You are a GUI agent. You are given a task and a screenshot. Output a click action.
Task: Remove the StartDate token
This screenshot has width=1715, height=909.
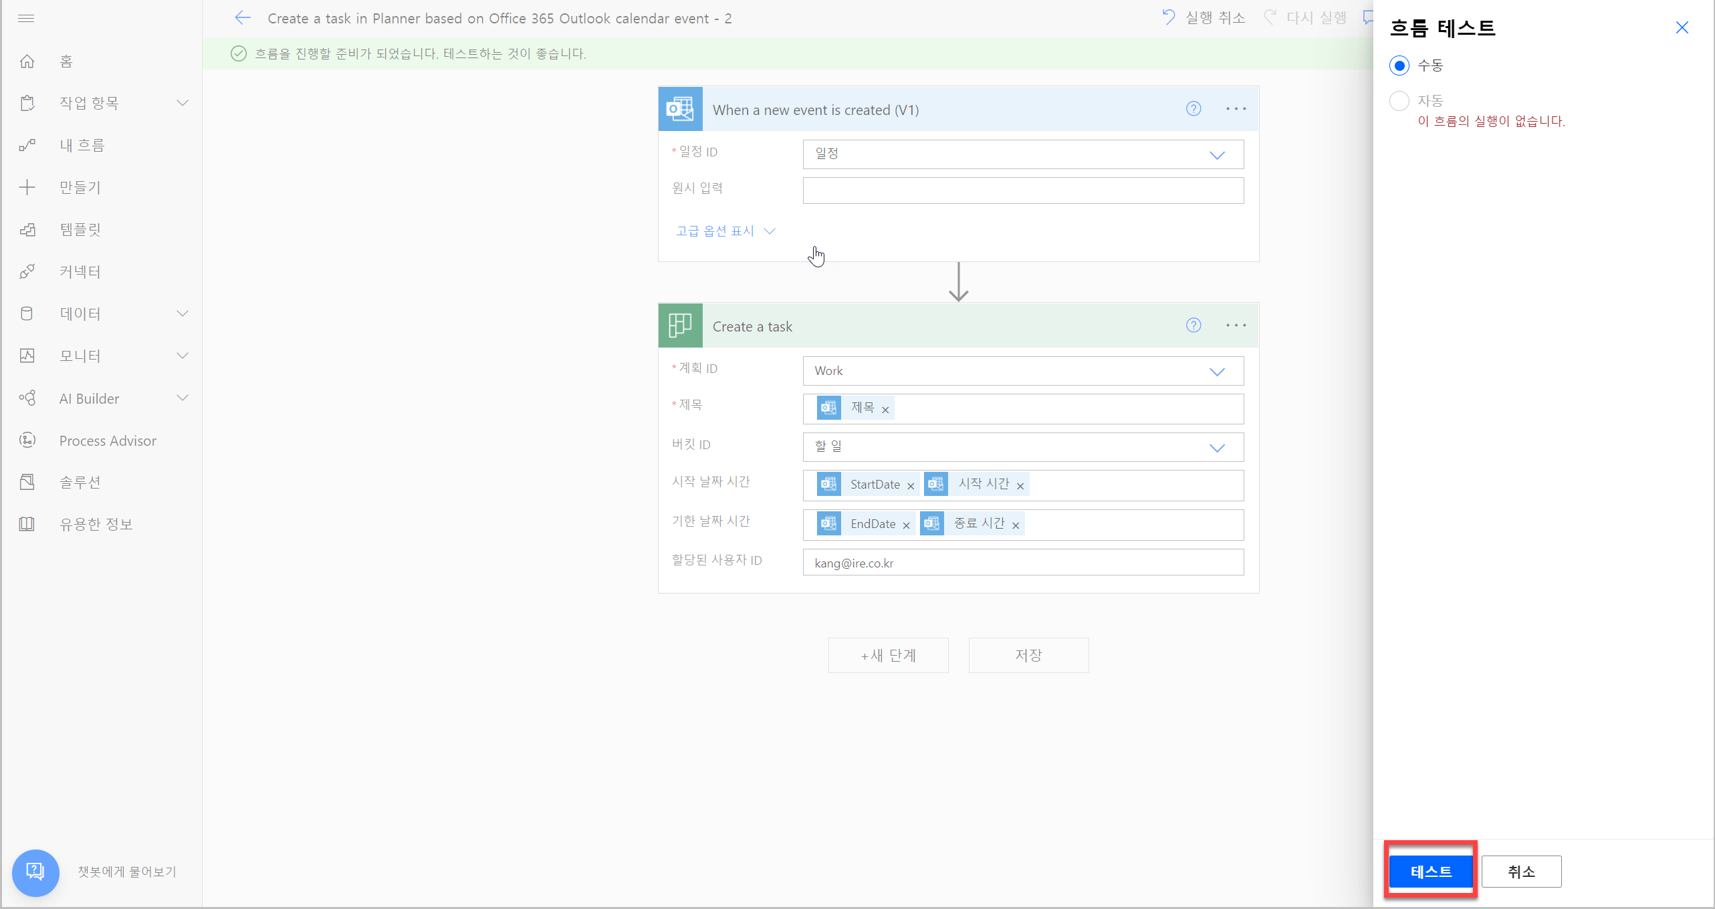pyautogui.click(x=910, y=486)
